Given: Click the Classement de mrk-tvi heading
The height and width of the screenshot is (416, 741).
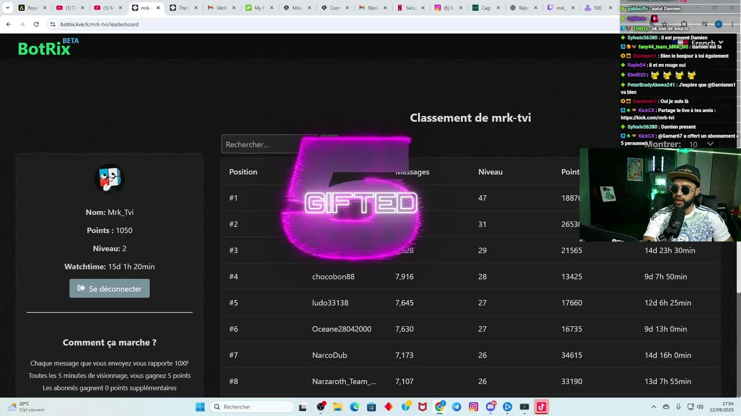Looking at the screenshot, I should pyautogui.click(x=470, y=118).
